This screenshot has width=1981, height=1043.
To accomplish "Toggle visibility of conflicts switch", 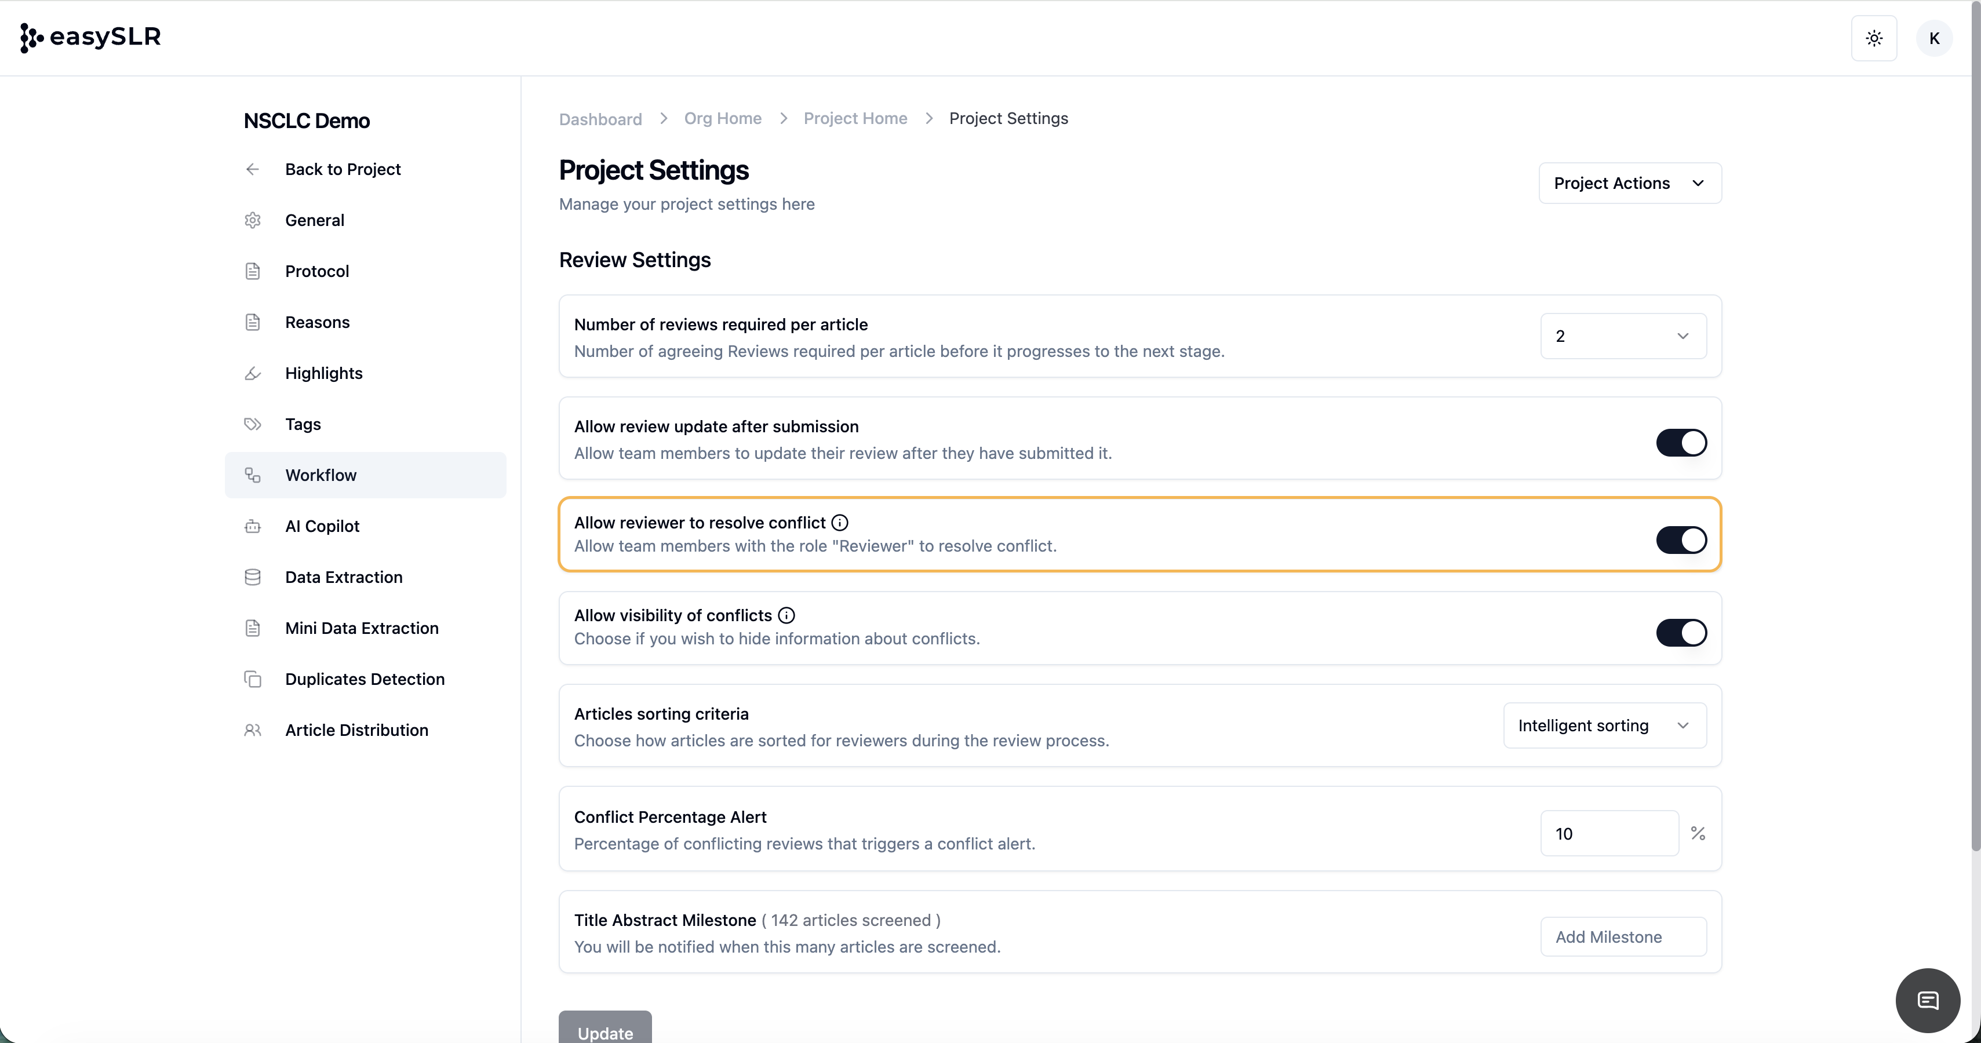I will point(1681,633).
